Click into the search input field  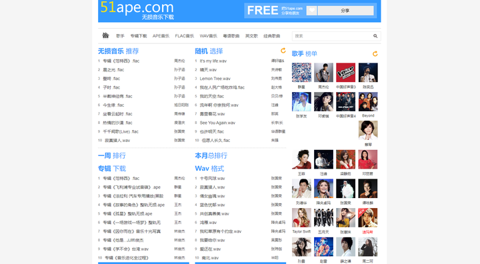tap(333, 36)
